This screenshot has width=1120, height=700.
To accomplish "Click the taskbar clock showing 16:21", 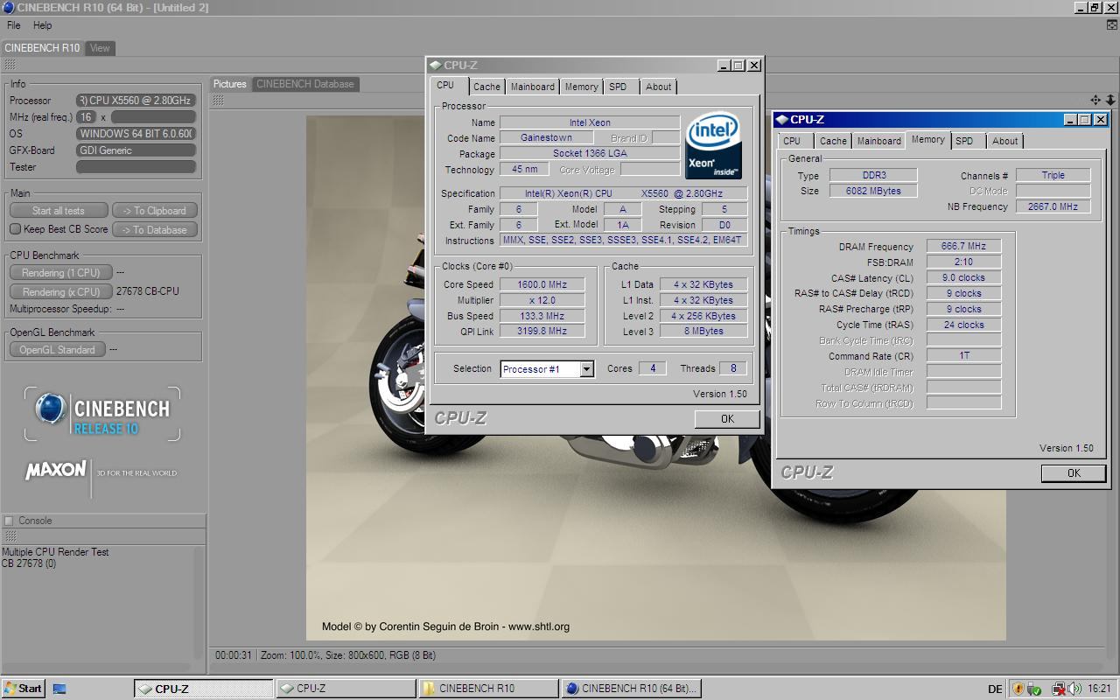I will pos(1100,689).
